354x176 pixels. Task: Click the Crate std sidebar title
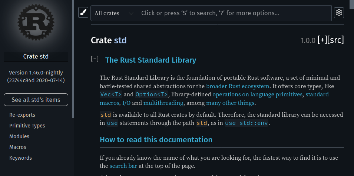tap(36, 56)
